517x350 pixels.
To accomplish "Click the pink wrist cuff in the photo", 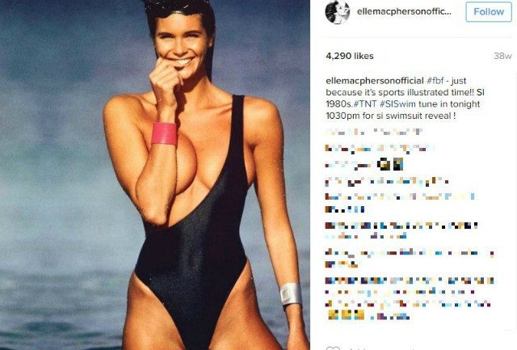I will coord(164,133).
